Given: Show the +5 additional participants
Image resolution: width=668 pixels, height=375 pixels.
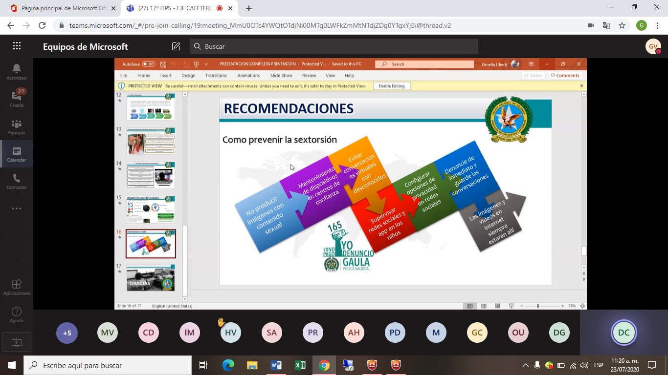Looking at the screenshot, I should [67, 333].
